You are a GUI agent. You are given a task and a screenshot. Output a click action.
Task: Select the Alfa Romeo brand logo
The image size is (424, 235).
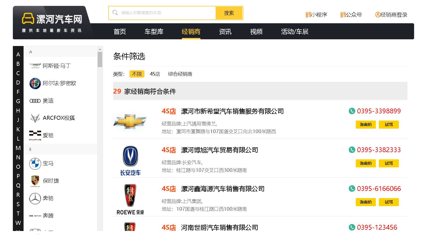tap(35, 83)
